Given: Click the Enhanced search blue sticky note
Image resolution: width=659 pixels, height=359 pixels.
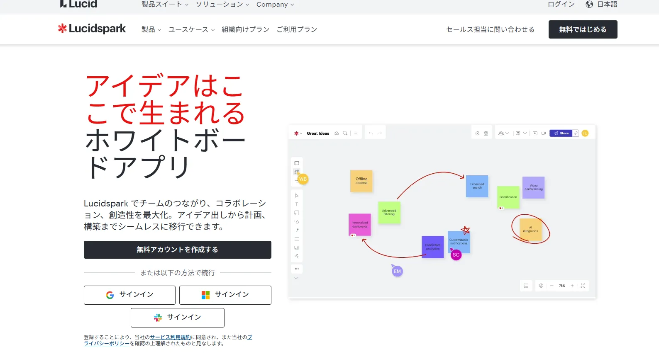Looking at the screenshot, I should click(x=477, y=186).
